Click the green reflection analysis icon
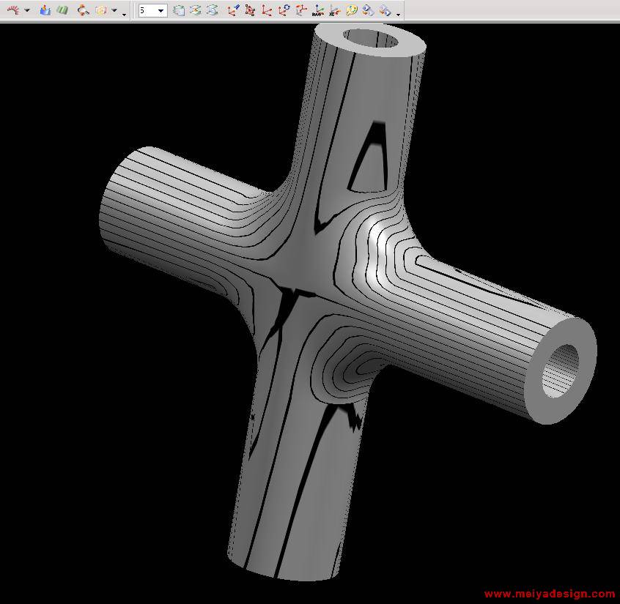Screen dimensions: 620x604 (62, 10)
